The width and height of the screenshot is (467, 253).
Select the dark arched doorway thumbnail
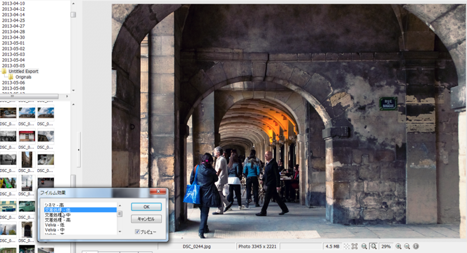(x=27, y=230)
